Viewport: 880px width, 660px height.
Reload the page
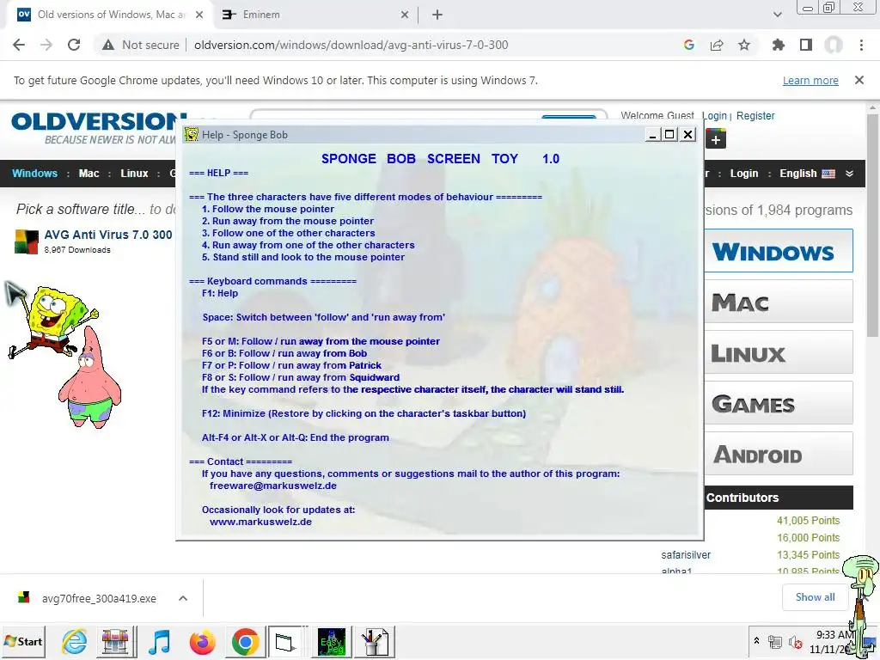[74, 45]
